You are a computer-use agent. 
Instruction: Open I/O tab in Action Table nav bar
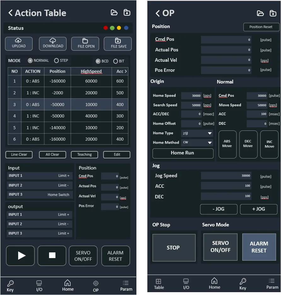(39, 286)
